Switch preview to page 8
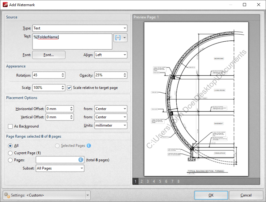This screenshot has height=202, width=266. point(178,181)
